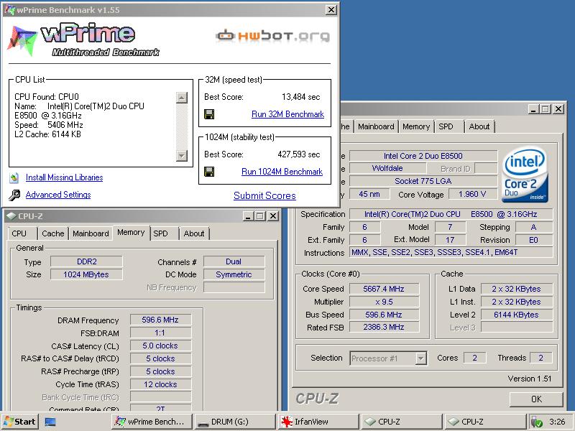Click the taskbar clock showing 3:26
575x431 pixels.
tap(557, 422)
